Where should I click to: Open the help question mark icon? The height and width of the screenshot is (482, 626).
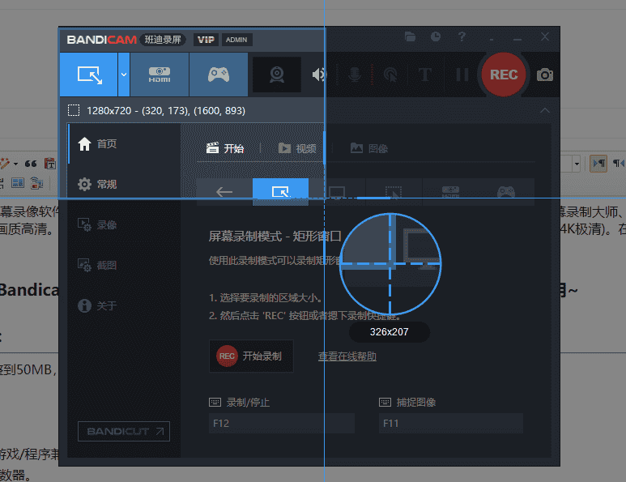(x=462, y=37)
